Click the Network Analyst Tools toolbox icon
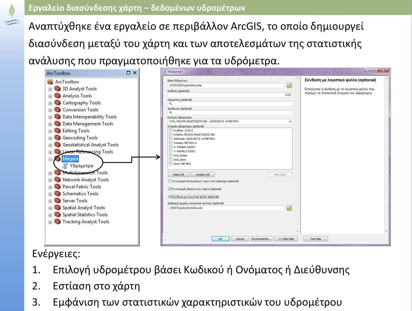The width and height of the screenshot is (412, 311). click(x=57, y=179)
